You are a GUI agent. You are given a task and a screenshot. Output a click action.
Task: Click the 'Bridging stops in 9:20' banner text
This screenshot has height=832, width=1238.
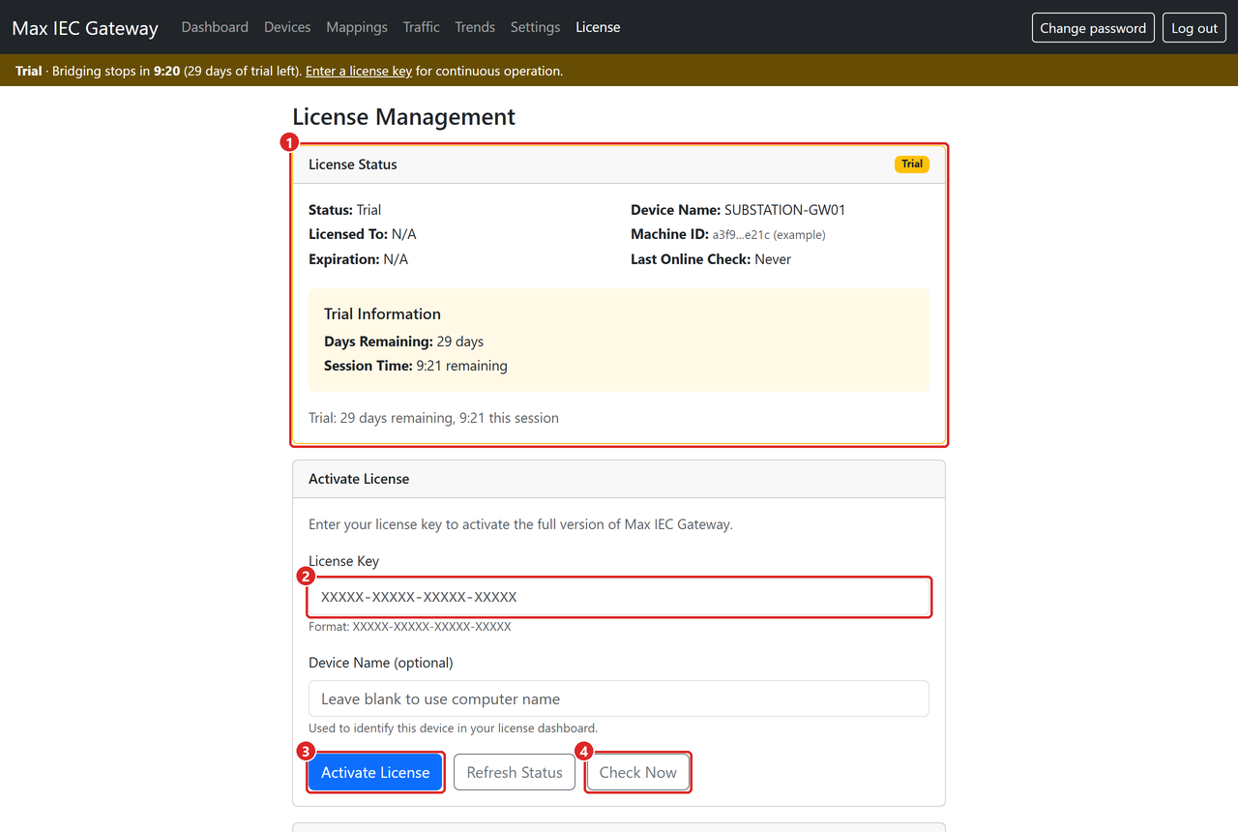[x=116, y=71]
